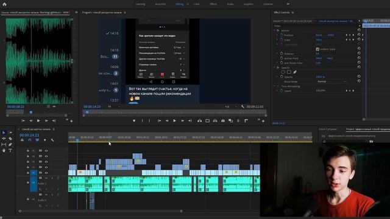
Task: Open the timeline display settings wrench
Action: pos(52,141)
